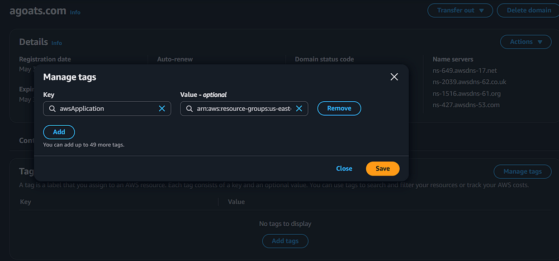Sort by the Key column header
The image size is (559, 261).
tap(26, 202)
